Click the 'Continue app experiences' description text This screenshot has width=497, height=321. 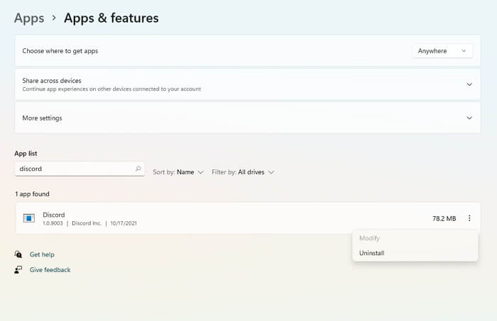(111, 89)
